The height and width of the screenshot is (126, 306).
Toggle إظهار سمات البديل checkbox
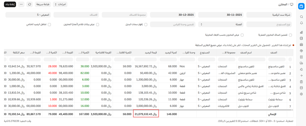pyautogui.click(x=146, y=24)
